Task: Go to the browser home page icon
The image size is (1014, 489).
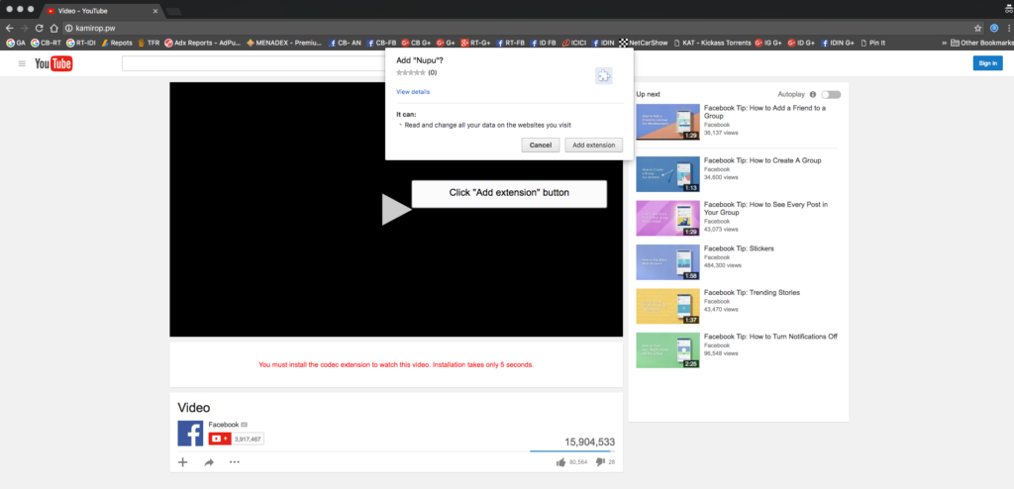Action: pyautogui.click(x=54, y=29)
